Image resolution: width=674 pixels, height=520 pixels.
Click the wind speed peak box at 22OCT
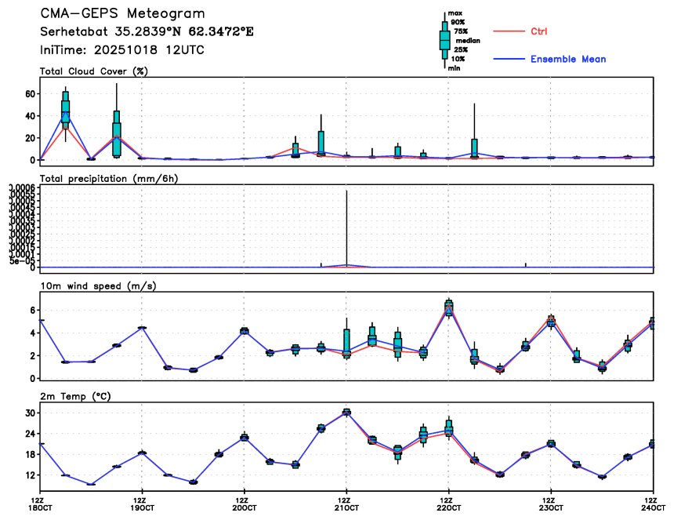[448, 306]
